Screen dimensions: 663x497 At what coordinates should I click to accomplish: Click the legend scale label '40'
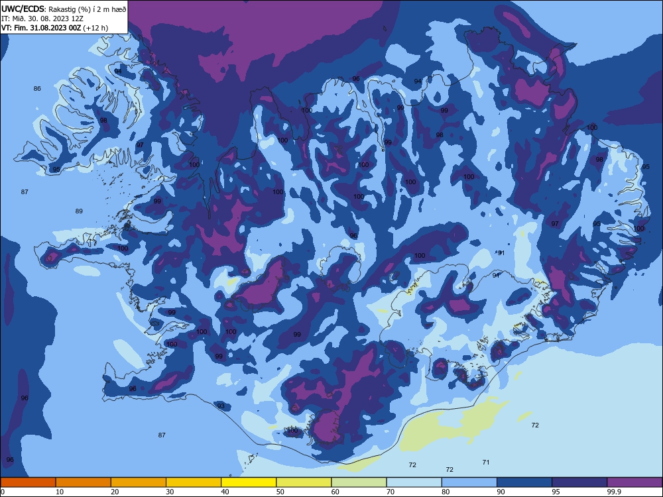[x=225, y=492]
